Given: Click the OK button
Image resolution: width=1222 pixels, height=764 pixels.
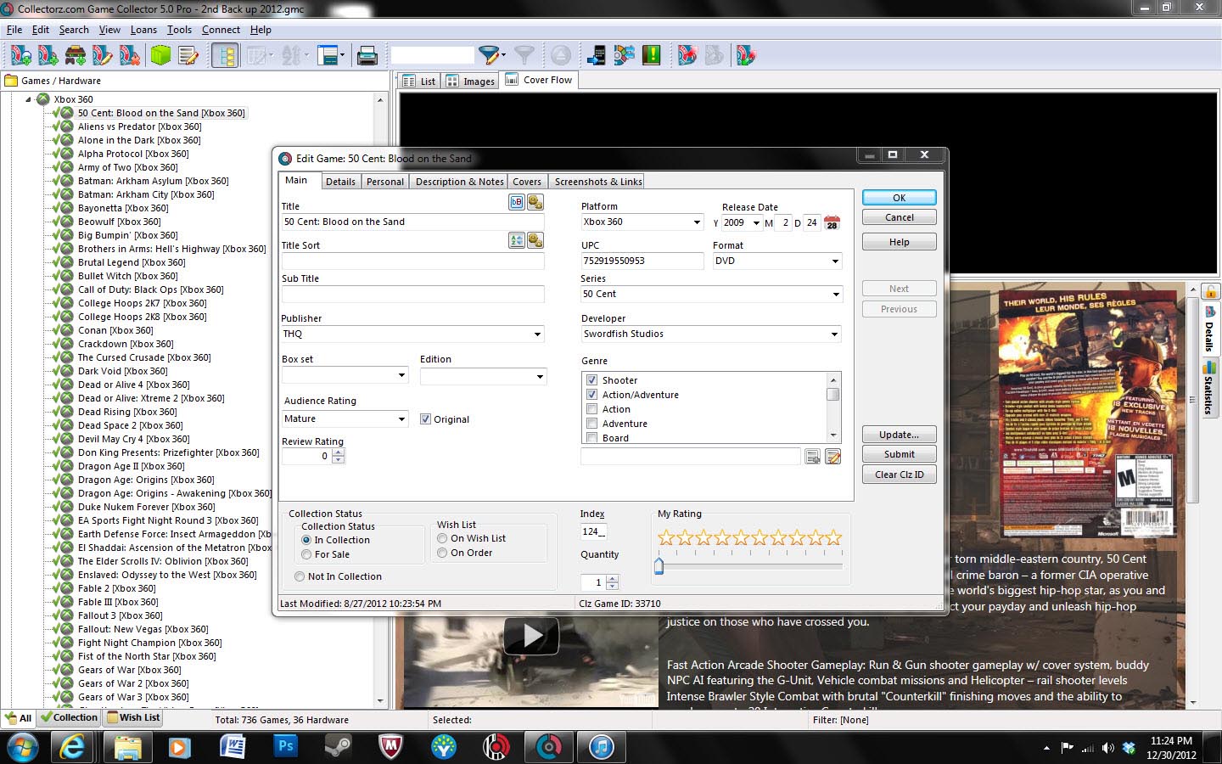Looking at the screenshot, I should [x=900, y=198].
